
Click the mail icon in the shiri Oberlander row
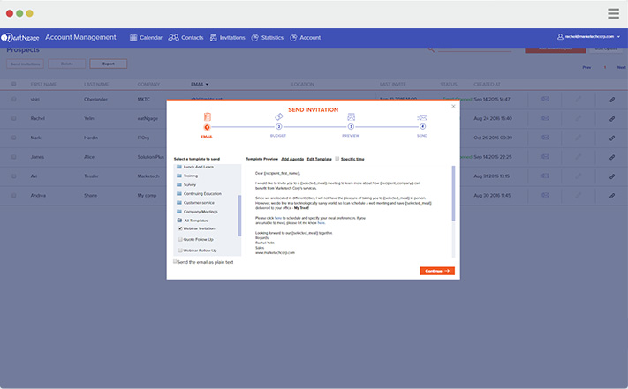coord(545,99)
